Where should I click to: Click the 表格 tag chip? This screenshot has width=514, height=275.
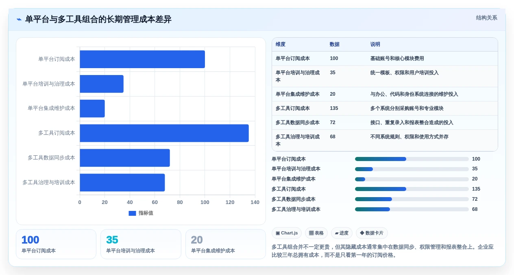pos(316,233)
